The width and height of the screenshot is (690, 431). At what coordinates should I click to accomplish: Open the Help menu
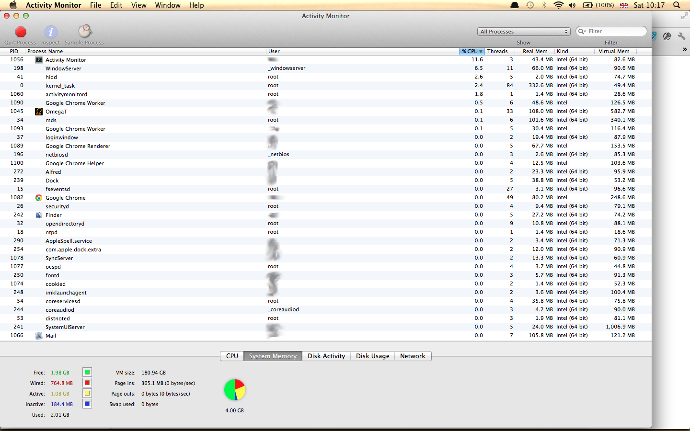pos(196,5)
